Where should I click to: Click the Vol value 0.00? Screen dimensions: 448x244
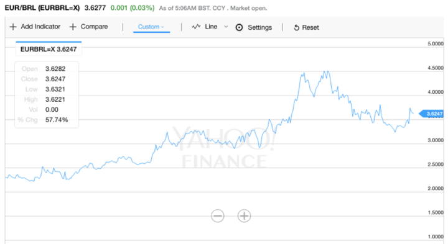tap(52, 110)
